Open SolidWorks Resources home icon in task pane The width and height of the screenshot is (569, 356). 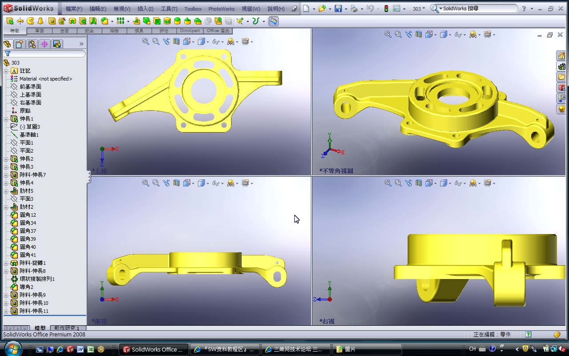click(561, 56)
